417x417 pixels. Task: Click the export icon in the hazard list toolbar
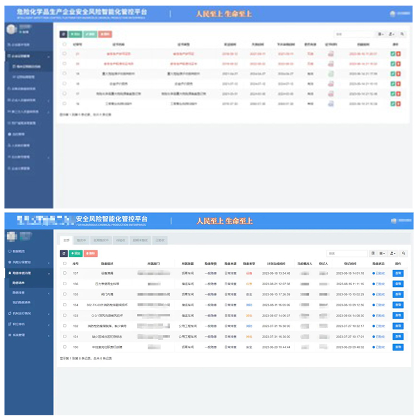pyautogui.click(x=393, y=254)
